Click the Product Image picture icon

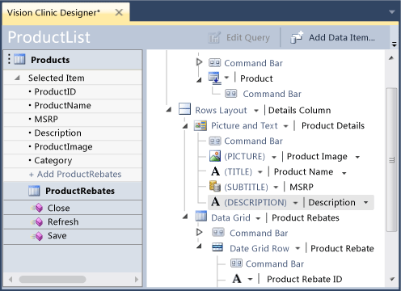pos(215,156)
